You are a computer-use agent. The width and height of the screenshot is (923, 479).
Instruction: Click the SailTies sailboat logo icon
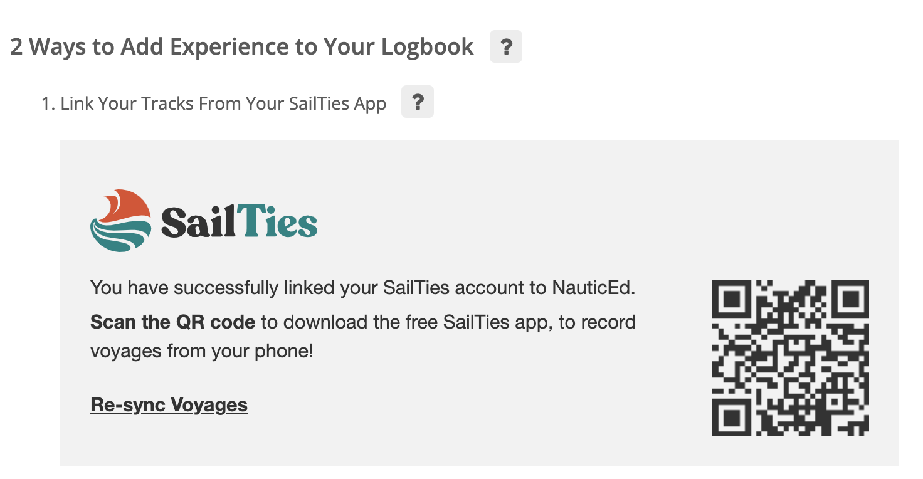click(x=121, y=221)
